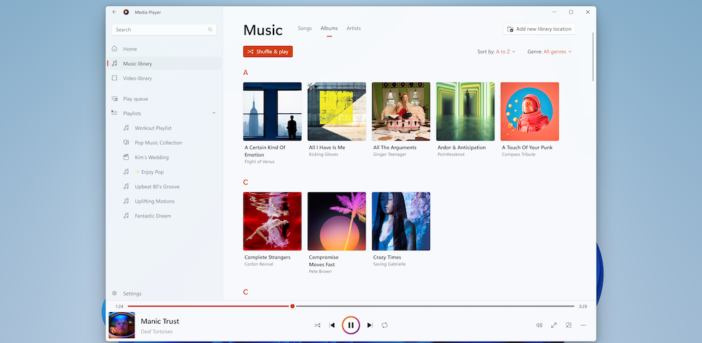This screenshot has height=343, width=702.
Task: Open the Crazy Times album cover
Action: [x=401, y=221]
